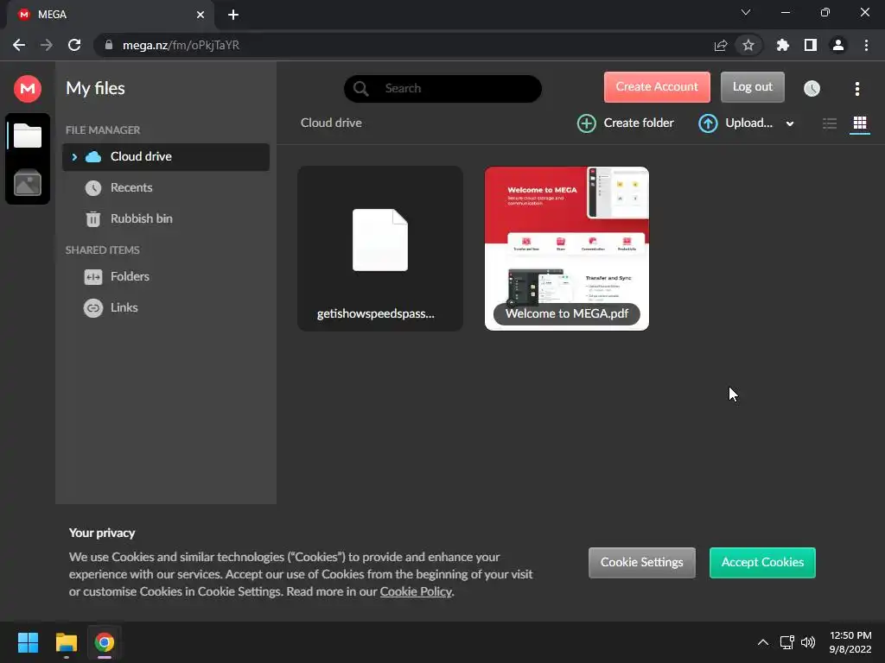The image size is (885, 663).
Task: Open shared Links
Action: 124,307
